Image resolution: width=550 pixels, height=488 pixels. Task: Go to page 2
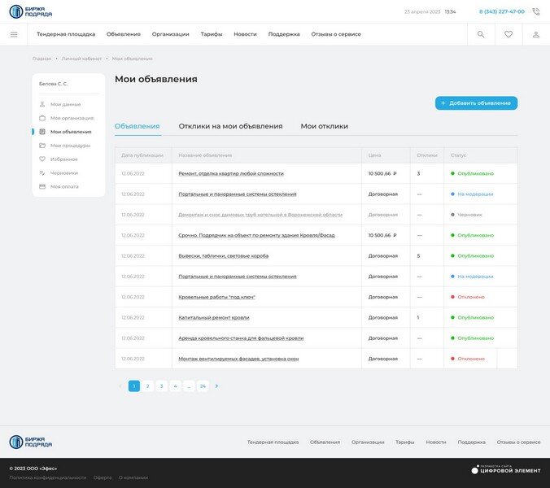pos(148,386)
